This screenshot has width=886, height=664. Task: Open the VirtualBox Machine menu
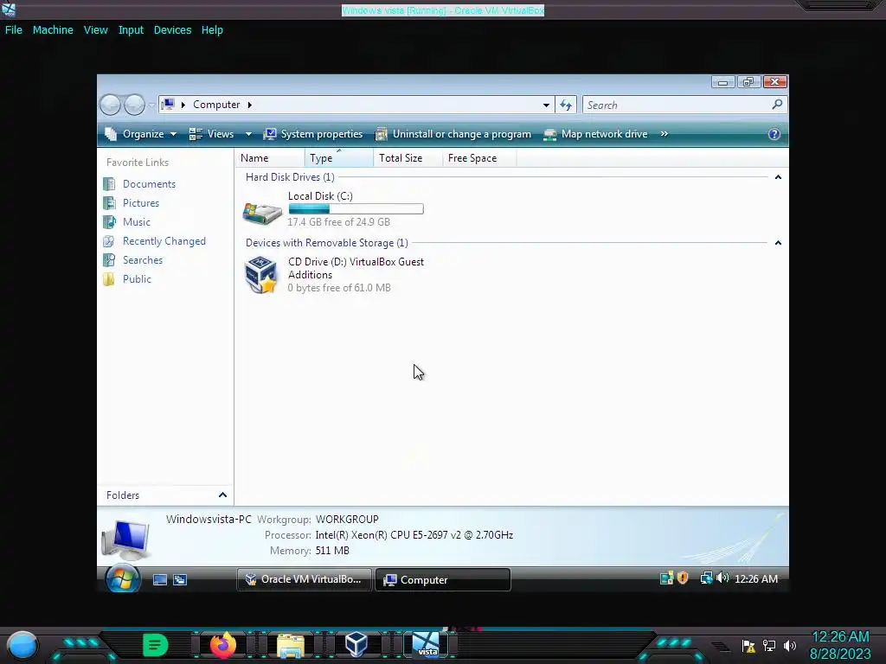click(53, 30)
